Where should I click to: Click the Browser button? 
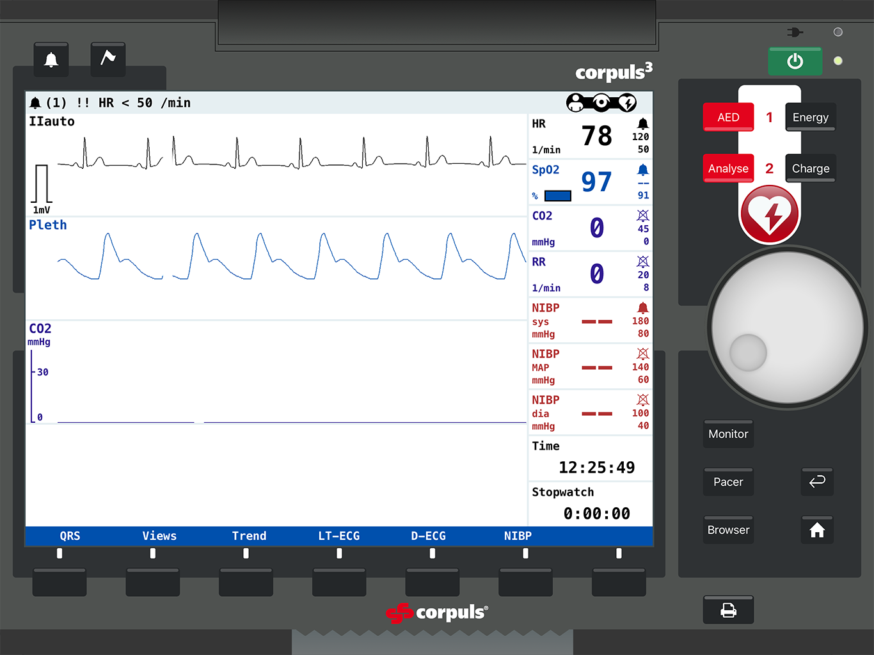[728, 530]
